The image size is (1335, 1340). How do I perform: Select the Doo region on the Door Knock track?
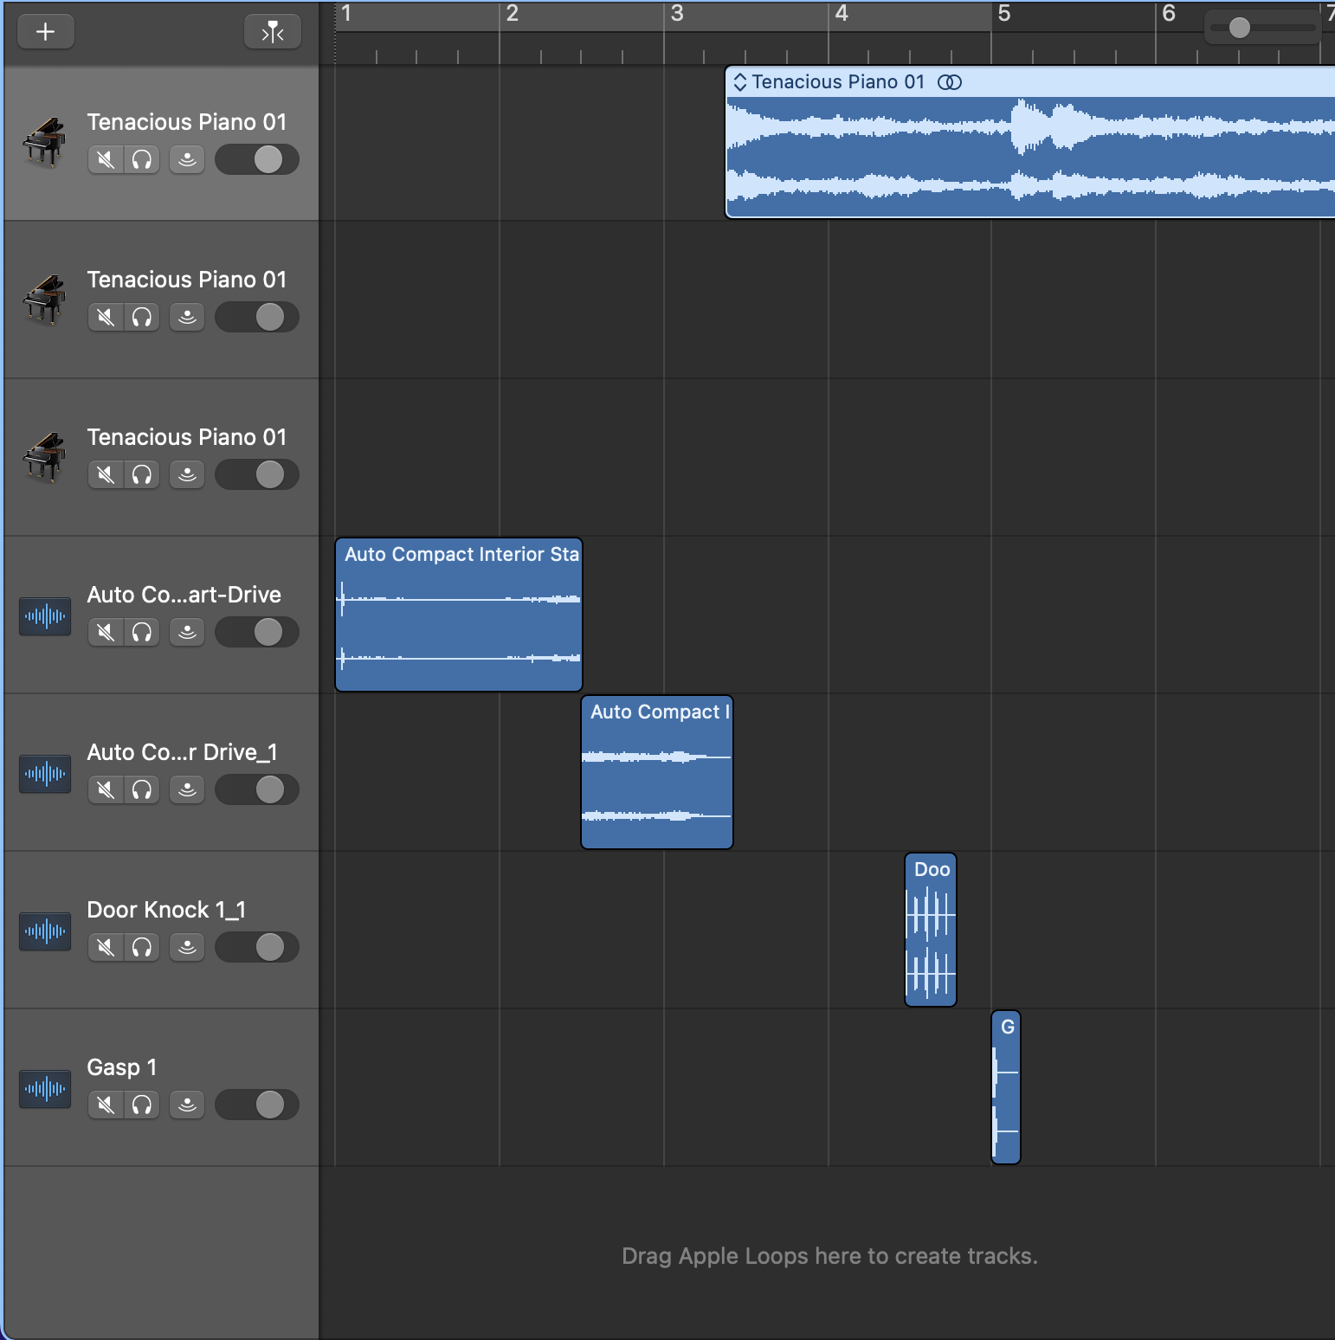pyautogui.click(x=931, y=930)
